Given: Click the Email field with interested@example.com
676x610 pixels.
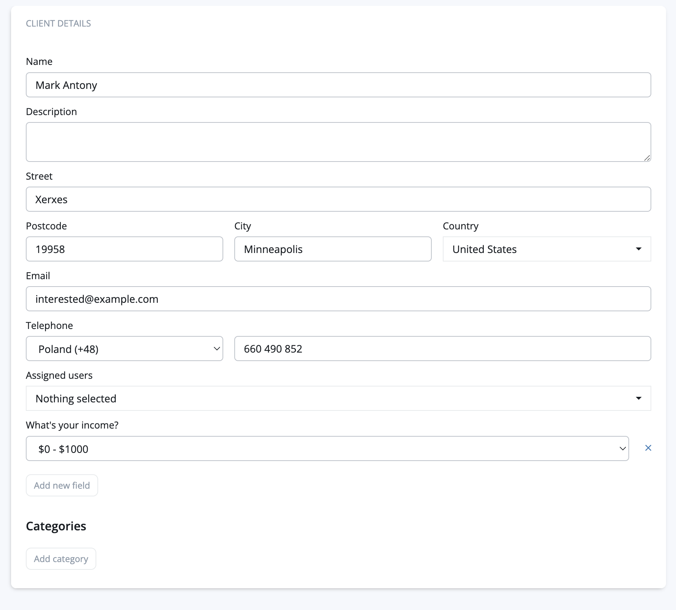Looking at the screenshot, I should point(338,299).
